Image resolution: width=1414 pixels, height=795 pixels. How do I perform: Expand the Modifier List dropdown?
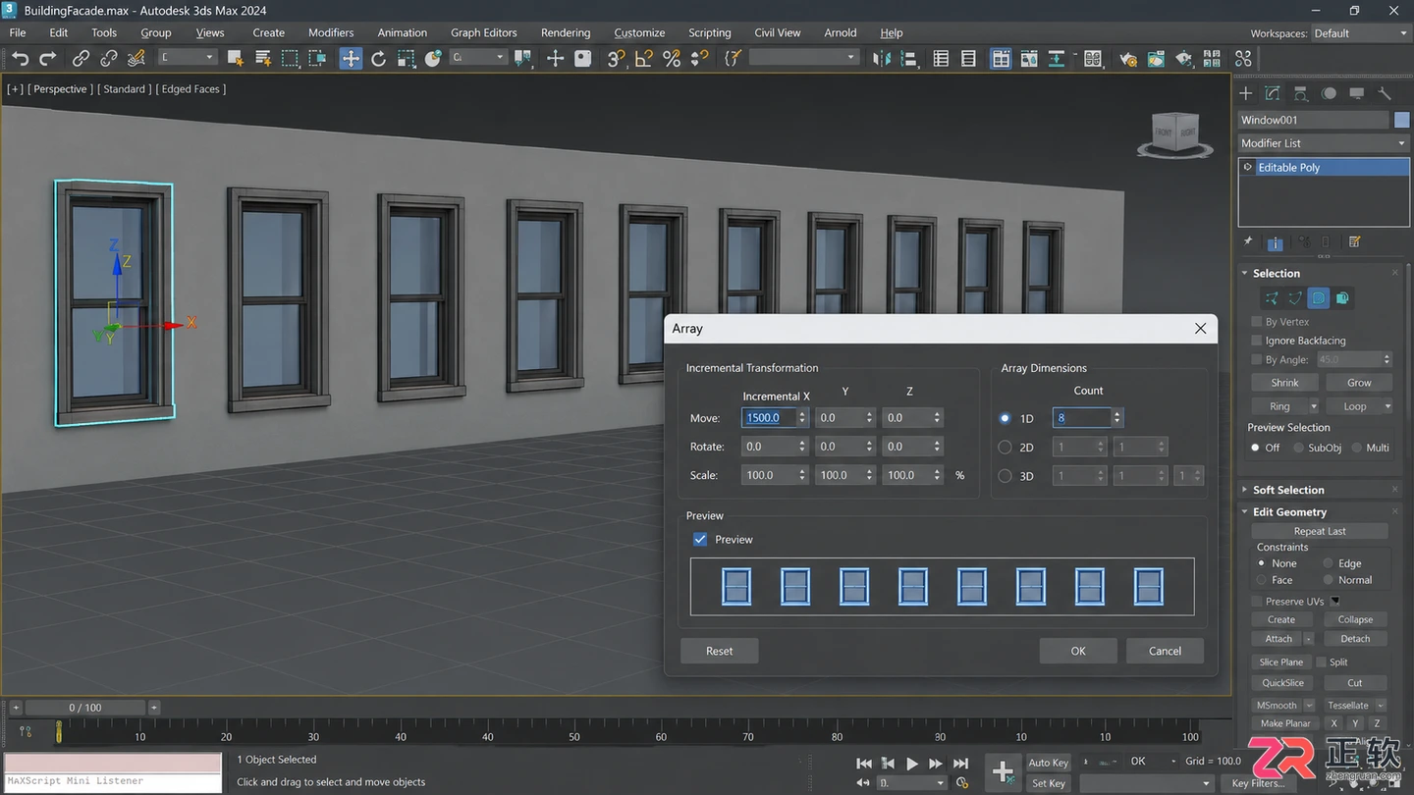(x=1323, y=143)
